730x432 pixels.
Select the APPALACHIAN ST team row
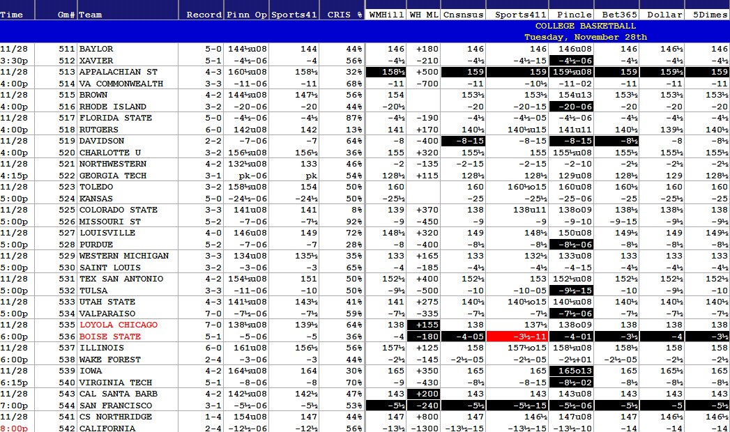(365, 72)
